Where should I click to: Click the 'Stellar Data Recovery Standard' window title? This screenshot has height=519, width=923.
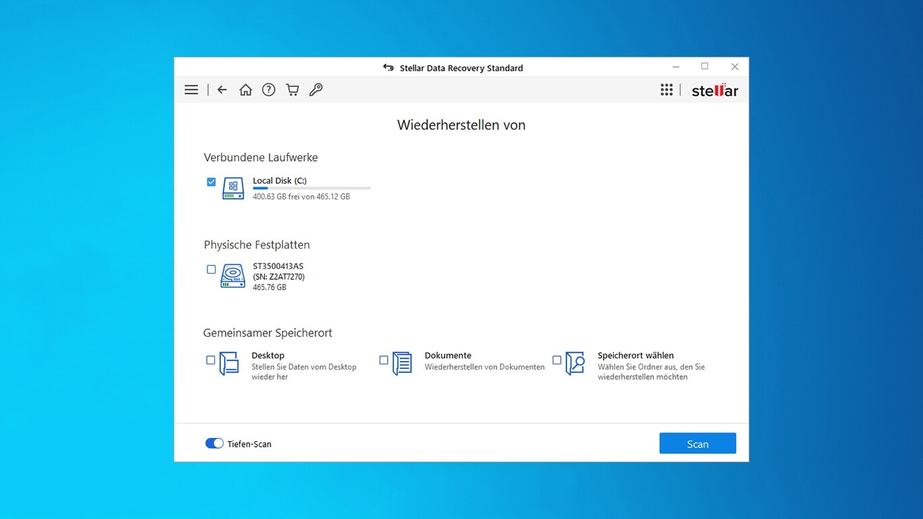pos(461,68)
